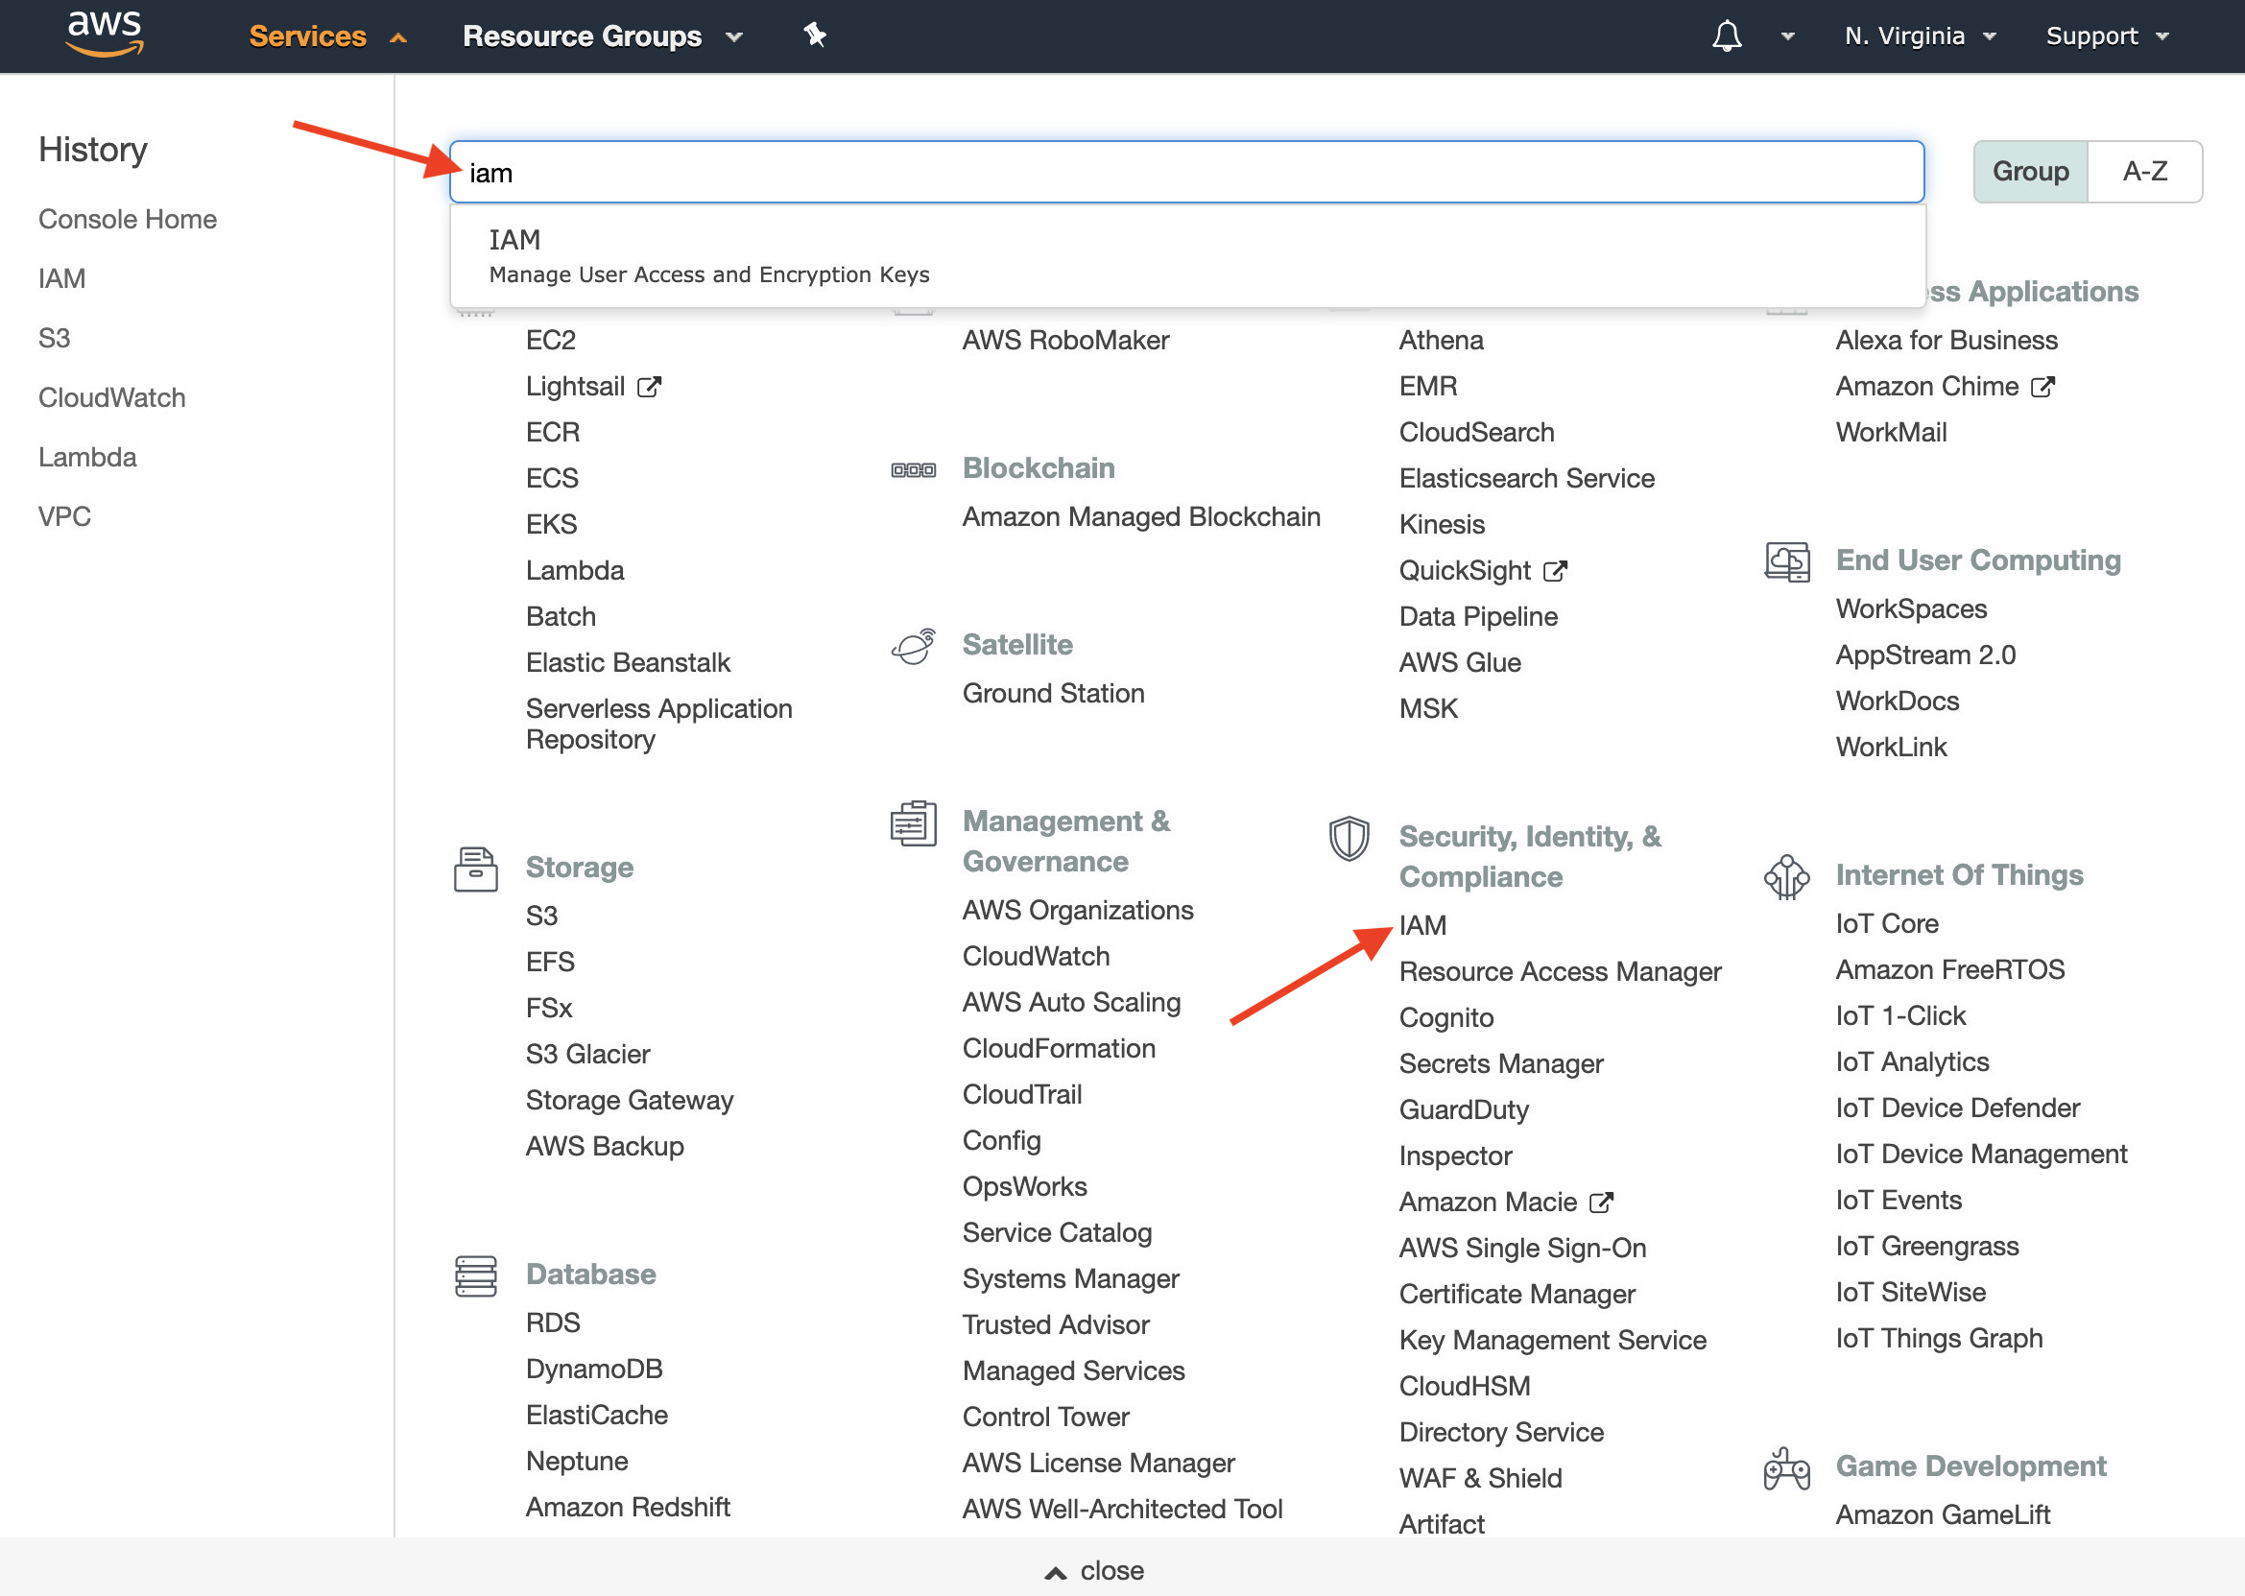Switch to A-Z view
This screenshot has width=2245, height=1596.
click(x=2145, y=172)
